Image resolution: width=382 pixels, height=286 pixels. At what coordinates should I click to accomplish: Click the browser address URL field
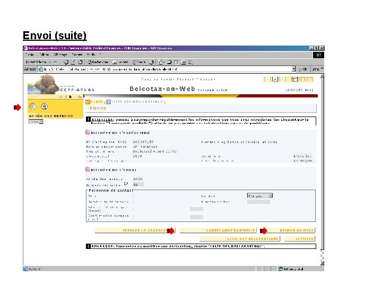tap(167, 69)
